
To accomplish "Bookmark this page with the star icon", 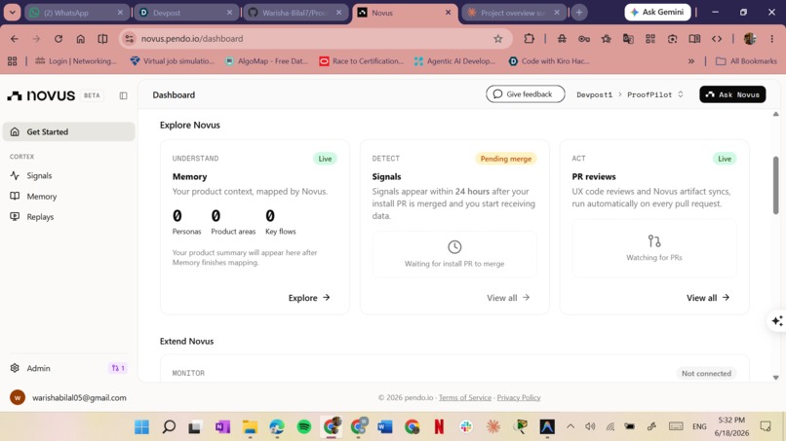I will tap(497, 39).
